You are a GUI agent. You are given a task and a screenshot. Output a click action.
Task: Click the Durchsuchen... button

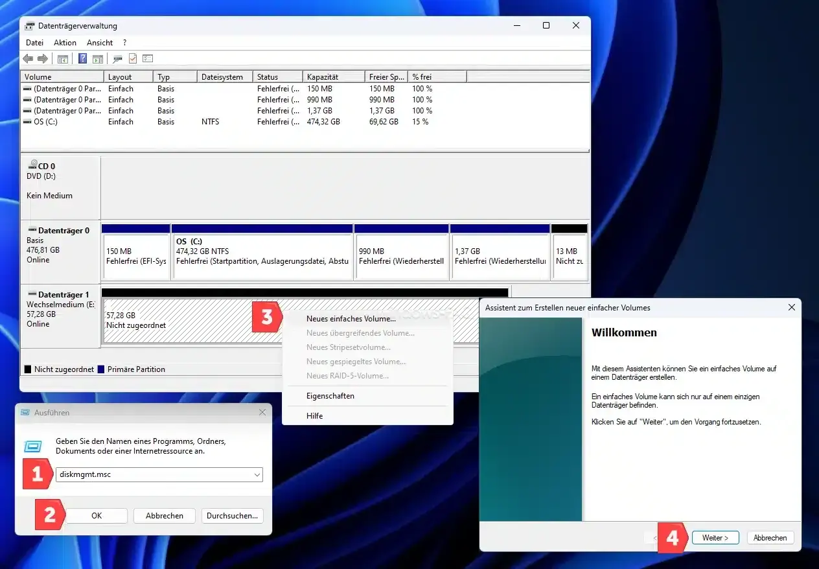233,516
